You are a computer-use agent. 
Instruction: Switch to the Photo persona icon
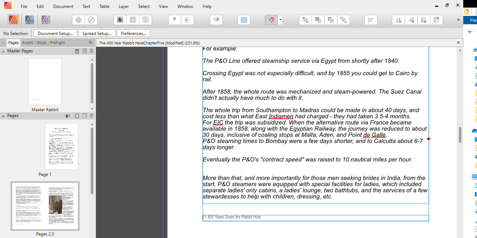click(46, 20)
